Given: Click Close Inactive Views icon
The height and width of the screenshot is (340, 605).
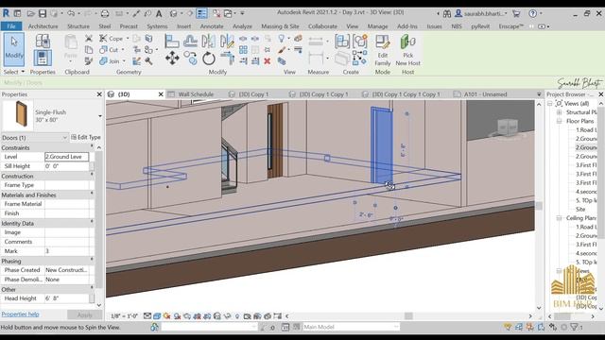Looking at the screenshot, I should pos(216,13).
